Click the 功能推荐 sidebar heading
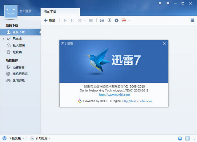 tap(12, 61)
